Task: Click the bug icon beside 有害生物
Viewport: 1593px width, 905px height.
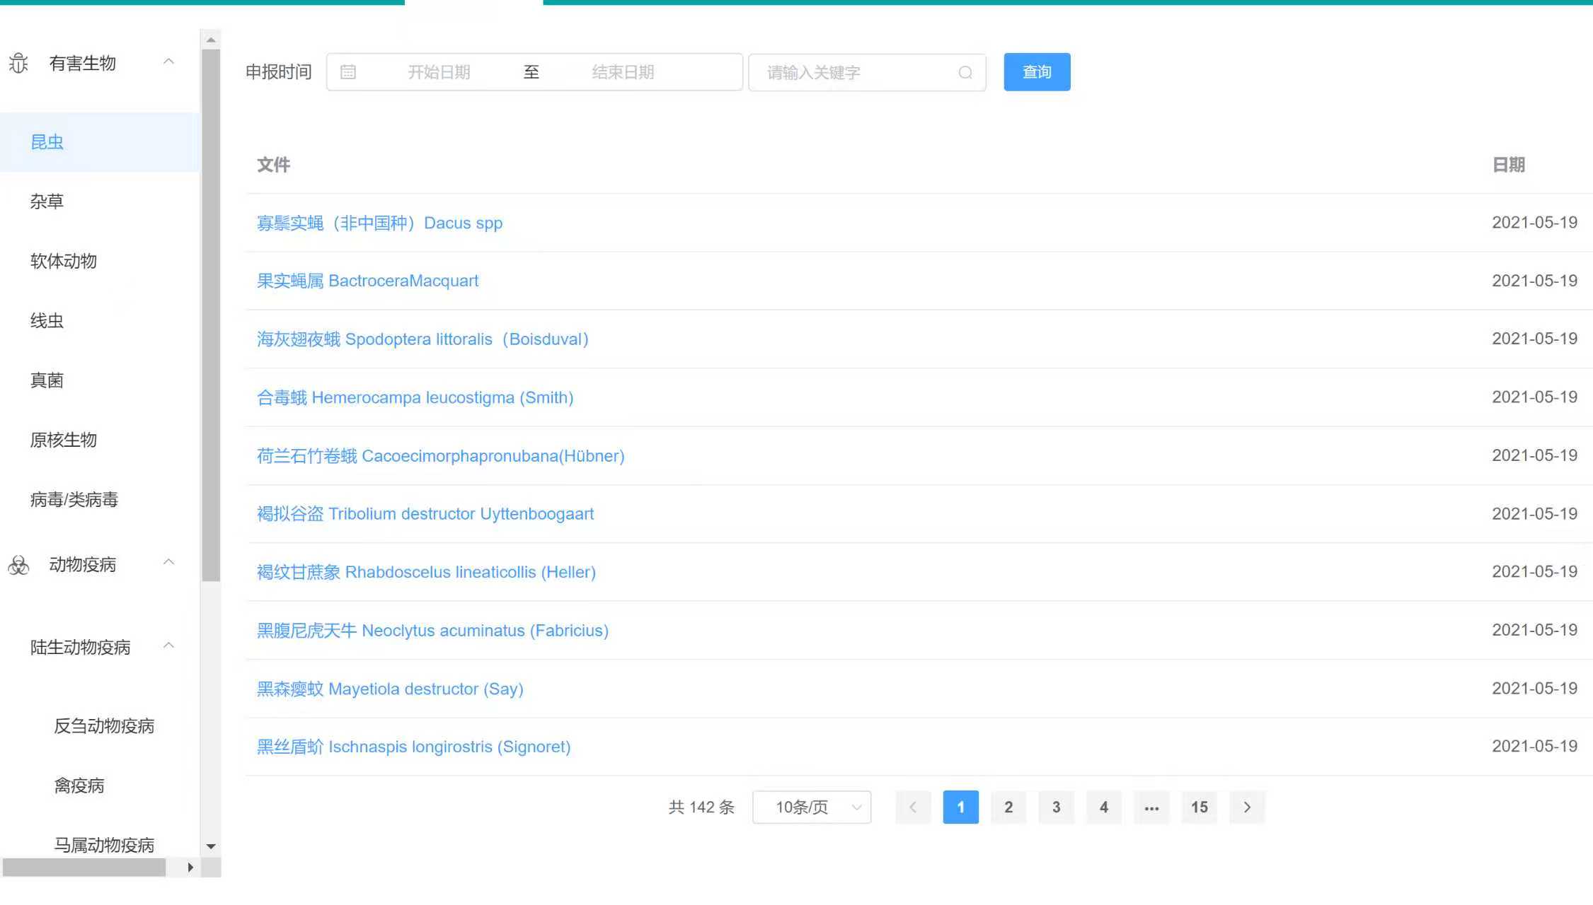Action: 18,64
